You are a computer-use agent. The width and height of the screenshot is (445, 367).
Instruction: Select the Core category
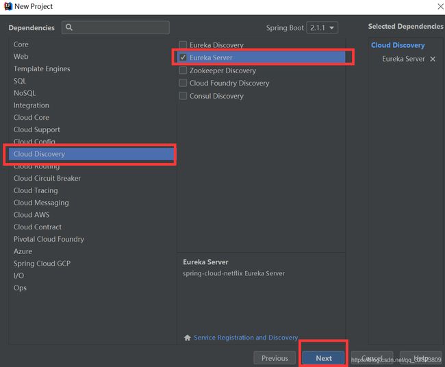(x=21, y=45)
